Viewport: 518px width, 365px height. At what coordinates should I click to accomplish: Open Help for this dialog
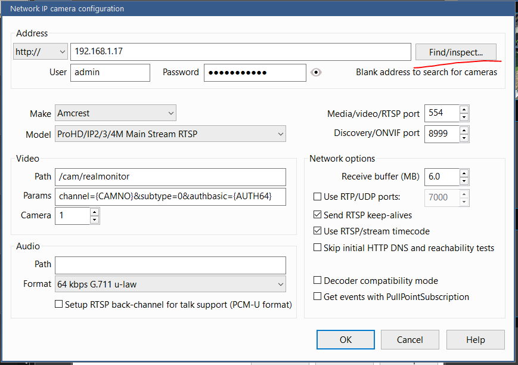coord(476,339)
